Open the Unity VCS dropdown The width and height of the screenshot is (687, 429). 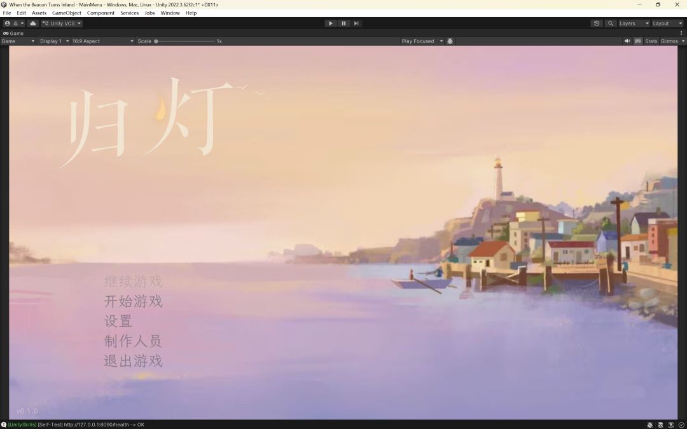click(62, 24)
